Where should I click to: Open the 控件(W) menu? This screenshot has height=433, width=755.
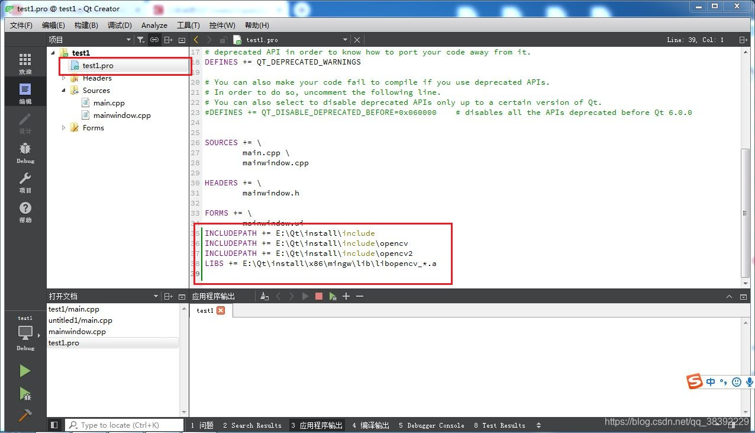tap(222, 25)
